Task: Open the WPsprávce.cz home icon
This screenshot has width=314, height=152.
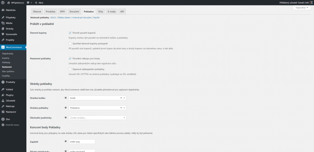Action: pyautogui.click(x=8, y=3)
